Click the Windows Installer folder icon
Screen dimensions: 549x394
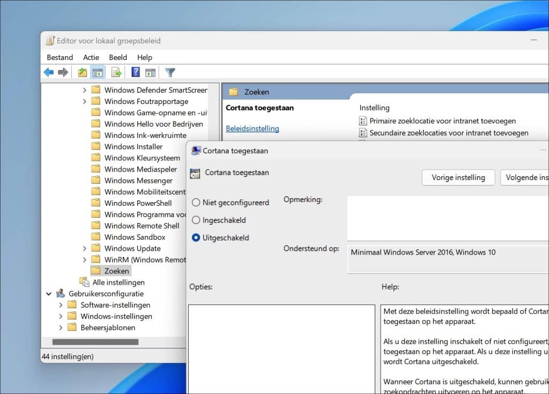(x=95, y=146)
